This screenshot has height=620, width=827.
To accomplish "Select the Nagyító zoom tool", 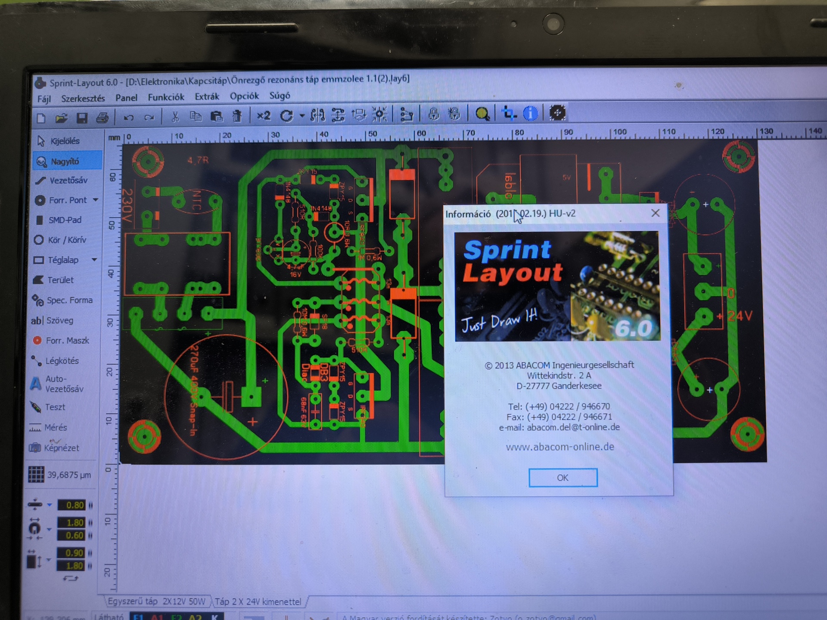I will click(x=65, y=161).
